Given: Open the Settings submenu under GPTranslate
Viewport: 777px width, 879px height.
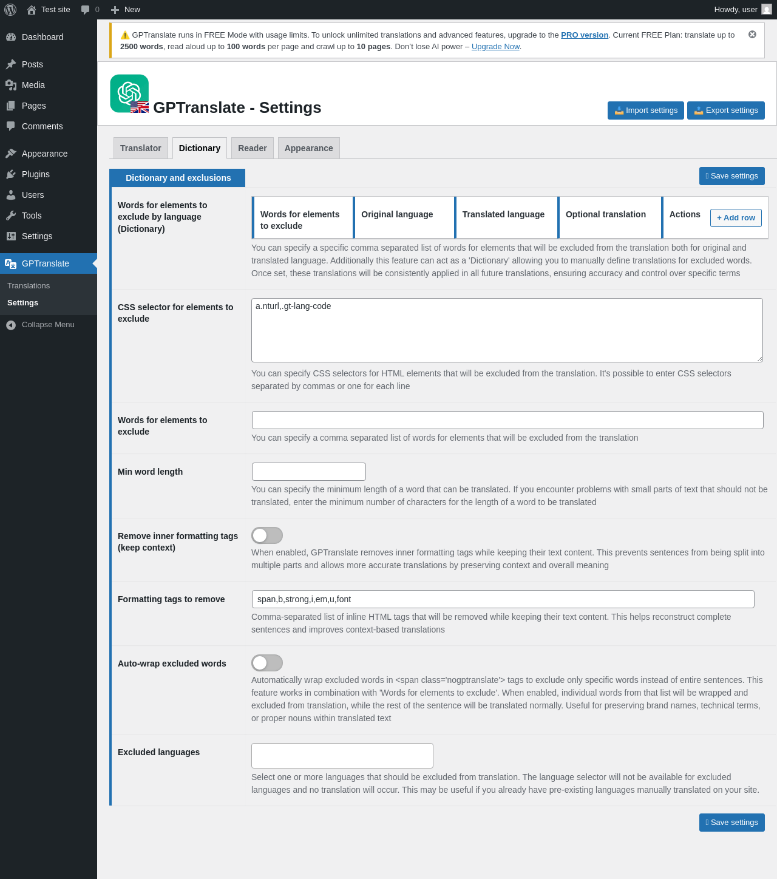Looking at the screenshot, I should tap(22, 303).
